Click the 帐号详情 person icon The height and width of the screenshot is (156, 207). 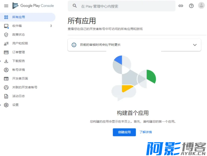pyautogui.click(x=6, y=70)
